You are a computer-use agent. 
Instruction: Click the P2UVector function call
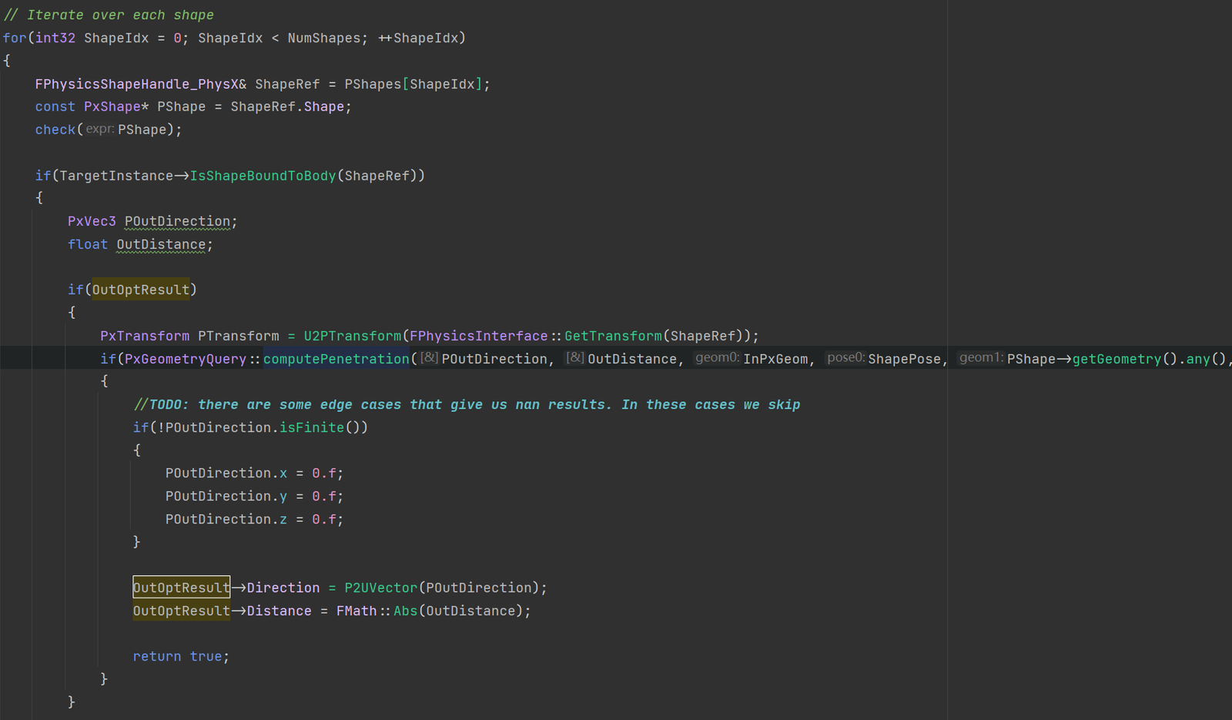coord(380,588)
